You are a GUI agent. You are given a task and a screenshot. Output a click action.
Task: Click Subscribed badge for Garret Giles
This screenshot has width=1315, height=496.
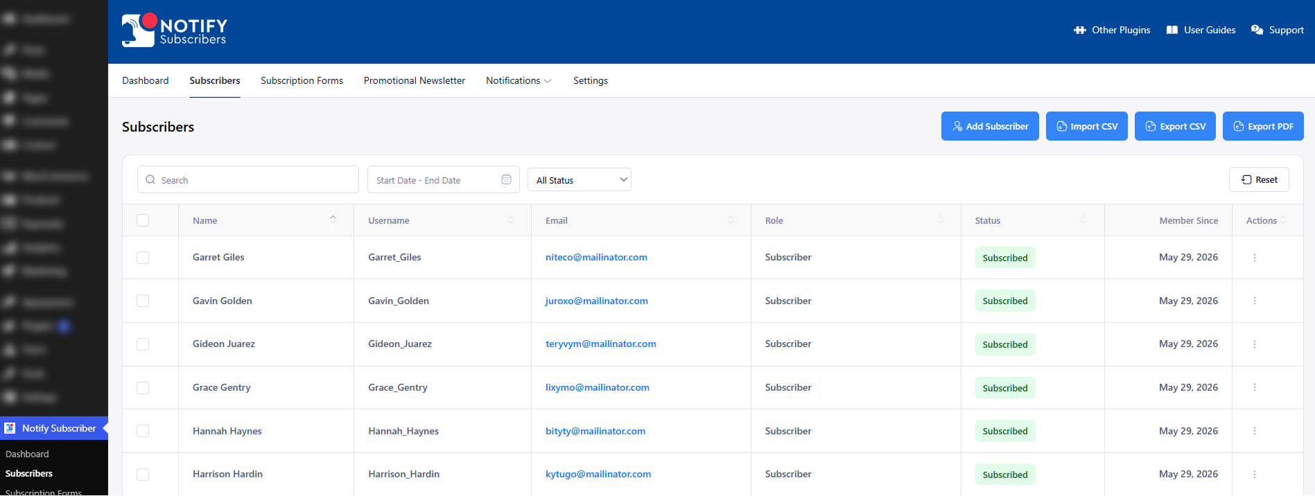(1005, 258)
